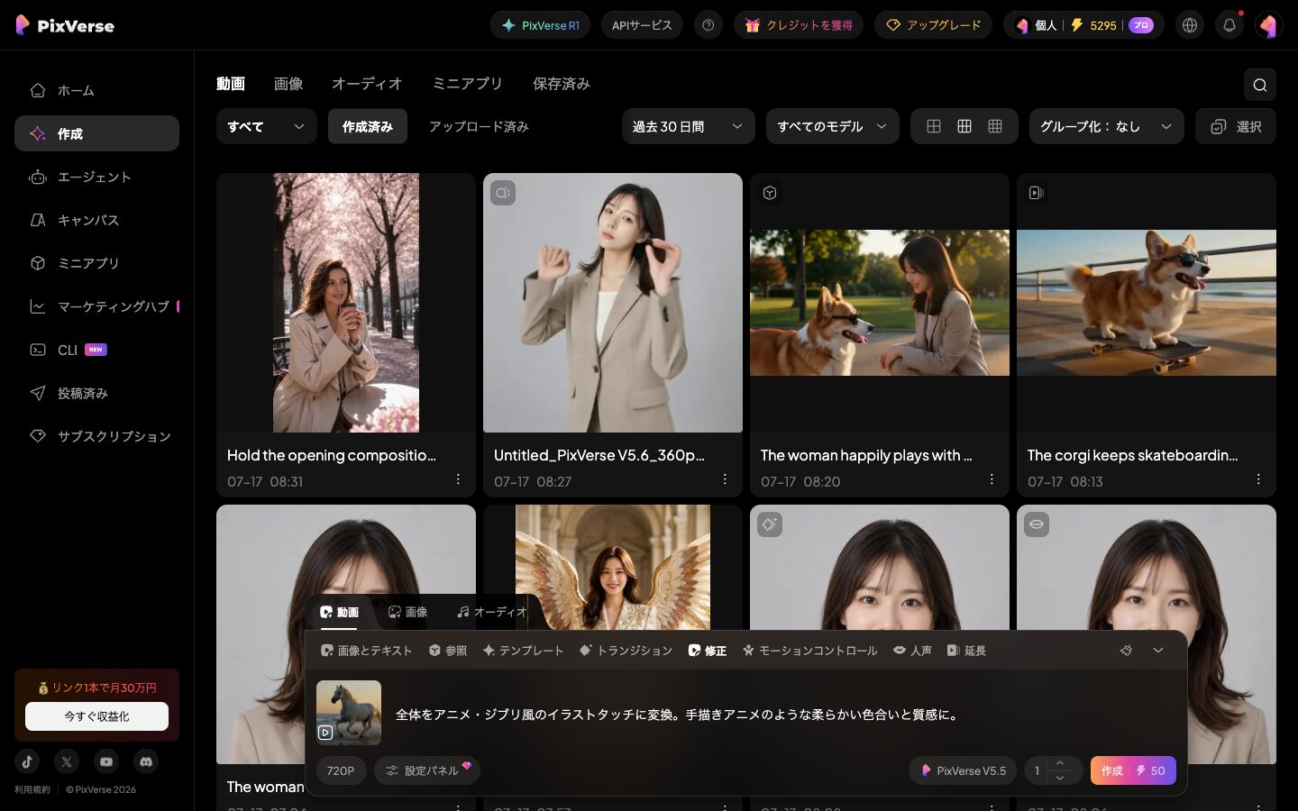Image resolution: width=1298 pixels, height=811 pixels.
Task: Decrease the generation count stepper
Action: [1060, 778]
